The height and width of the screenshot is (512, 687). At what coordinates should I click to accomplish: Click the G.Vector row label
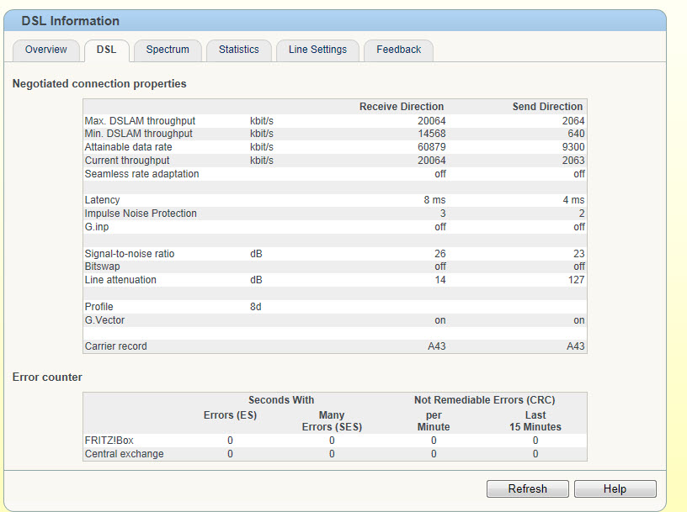point(104,320)
